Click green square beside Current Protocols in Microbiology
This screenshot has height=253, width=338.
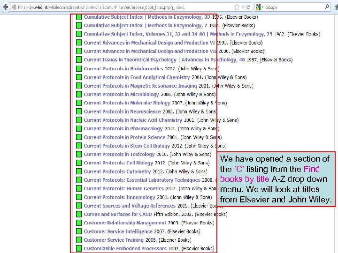click(x=79, y=94)
